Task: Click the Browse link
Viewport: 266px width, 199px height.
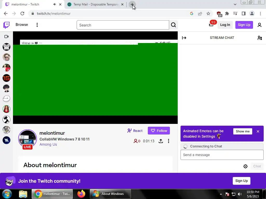Action: [x=22, y=25]
